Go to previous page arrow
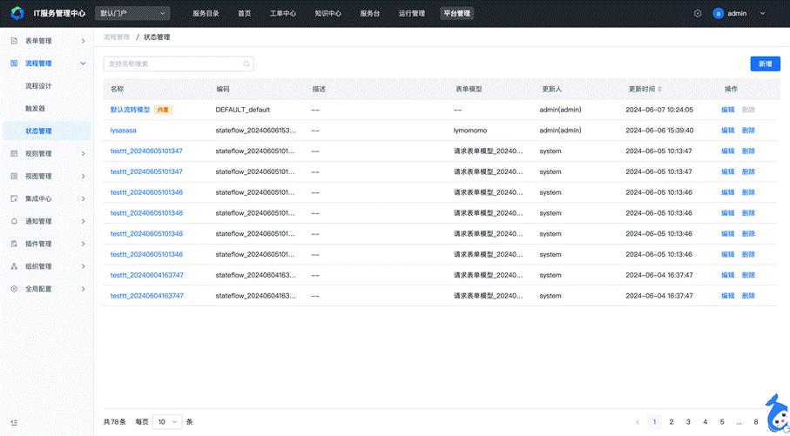Viewport: 790px width, 436px height. 638,422
